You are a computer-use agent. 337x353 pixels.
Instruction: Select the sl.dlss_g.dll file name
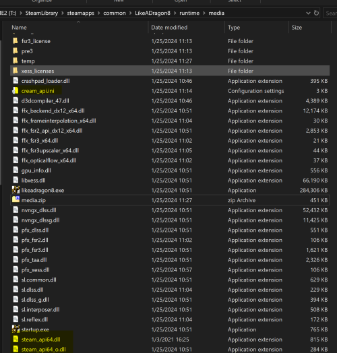(35, 299)
